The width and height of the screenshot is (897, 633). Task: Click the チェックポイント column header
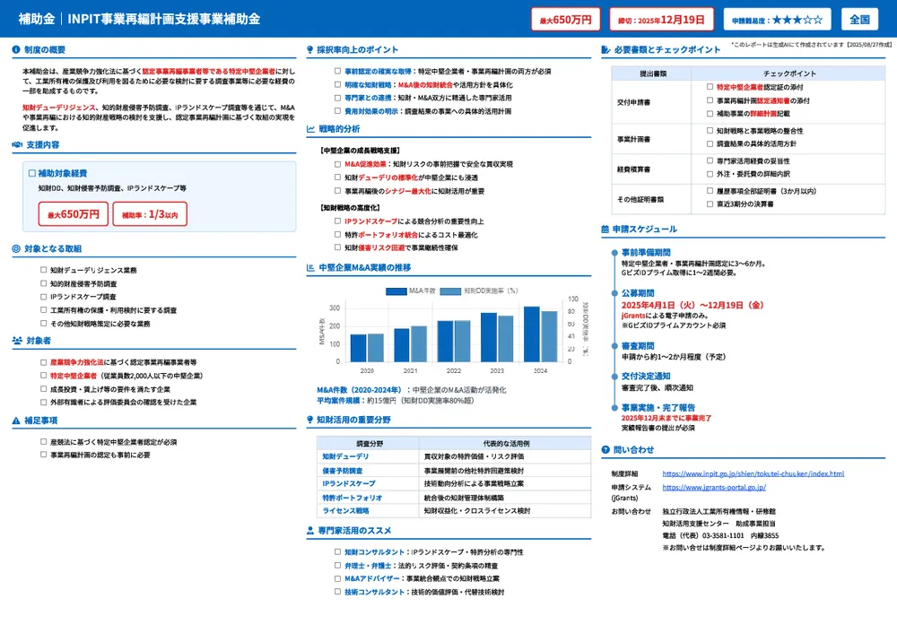click(789, 74)
